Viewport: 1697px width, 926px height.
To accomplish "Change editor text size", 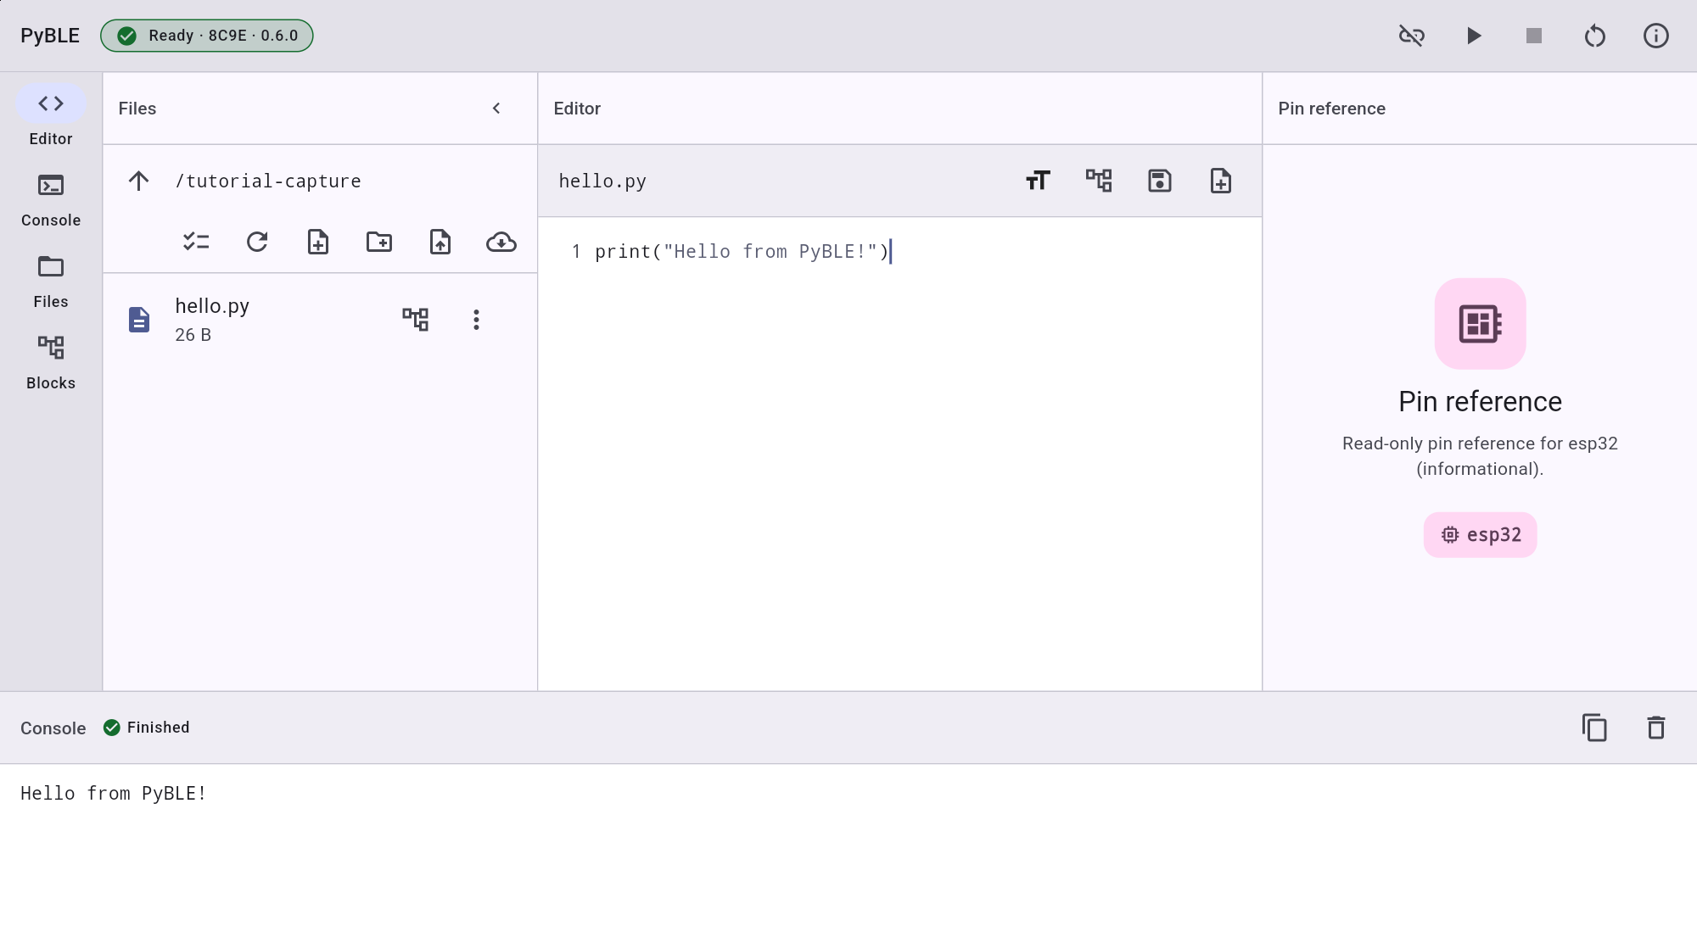I will coord(1038,181).
